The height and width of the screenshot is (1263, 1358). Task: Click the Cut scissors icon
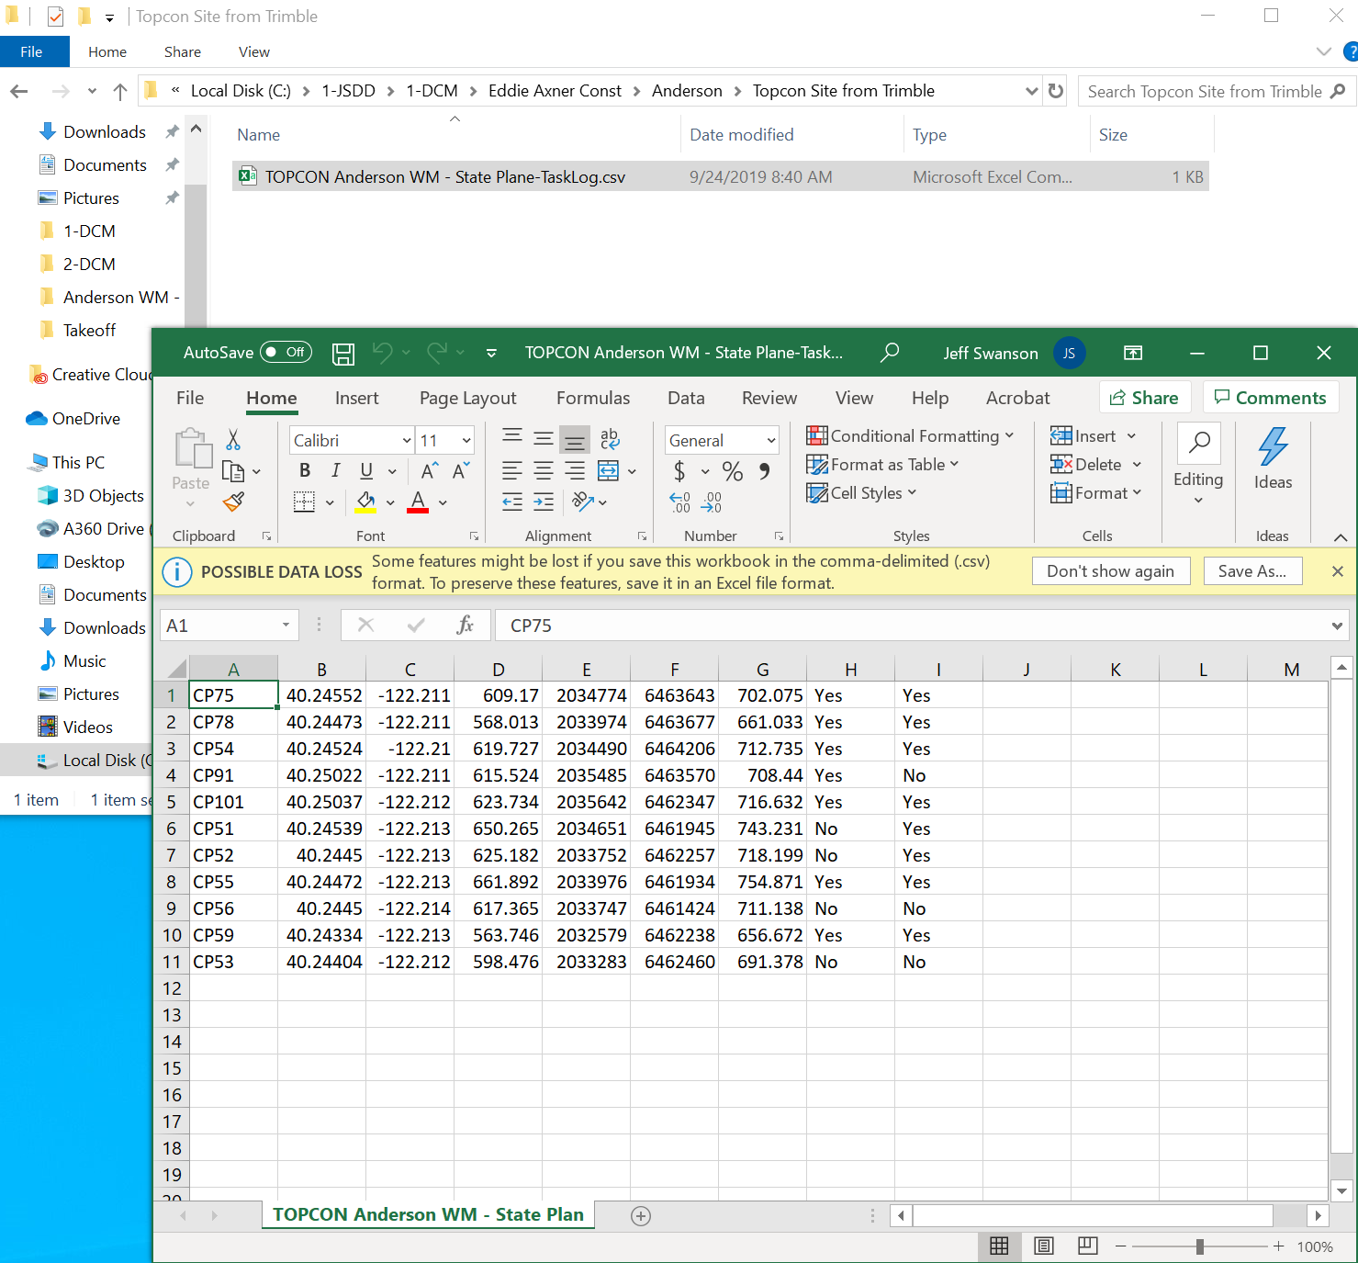click(x=233, y=440)
